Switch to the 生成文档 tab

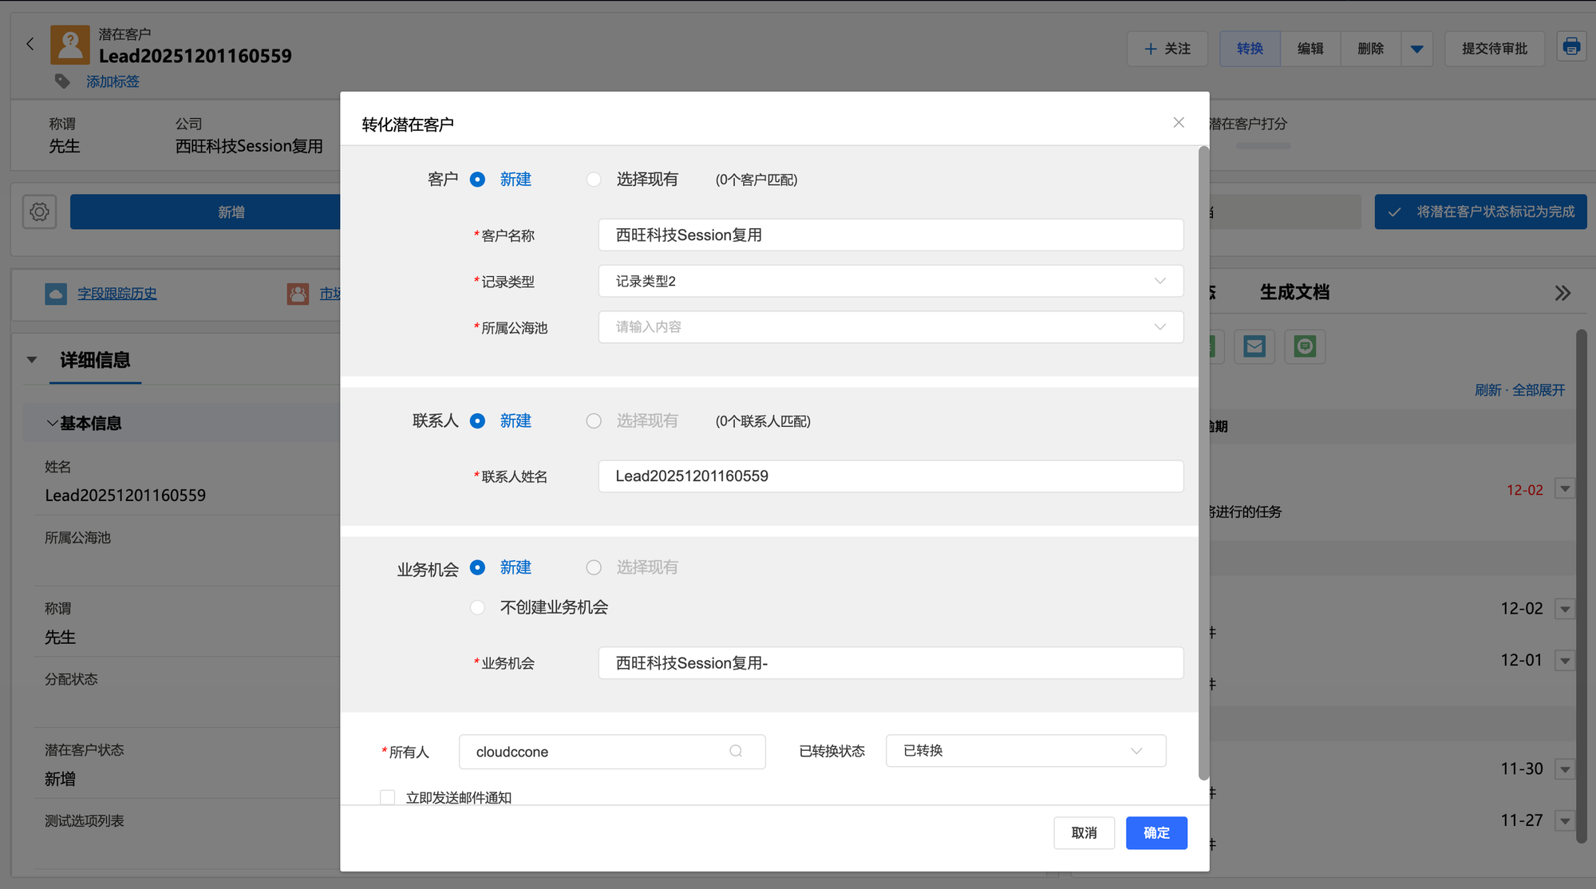click(x=1294, y=293)
